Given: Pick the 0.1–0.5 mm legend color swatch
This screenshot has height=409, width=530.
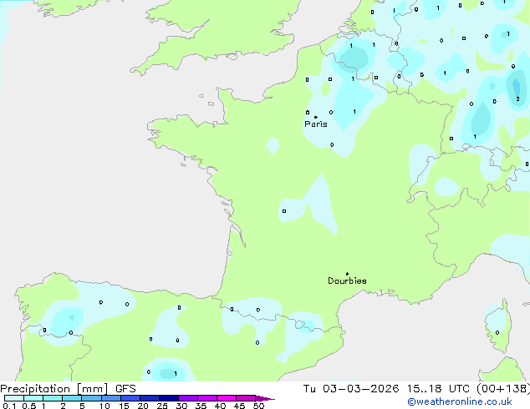Looking at the screenshot, I should click(x=14, y=398).
